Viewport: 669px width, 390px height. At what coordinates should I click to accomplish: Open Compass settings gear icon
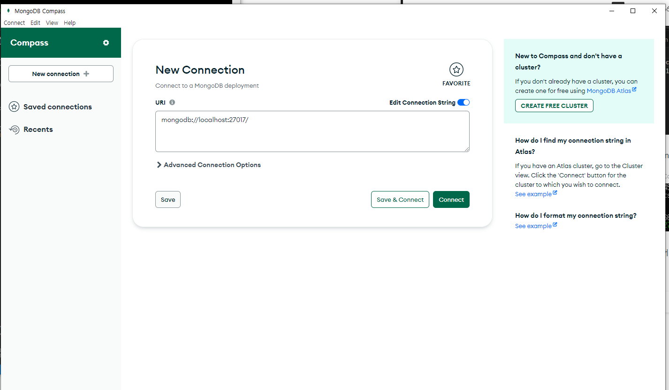pyautogui.click(x=106, y=43)
